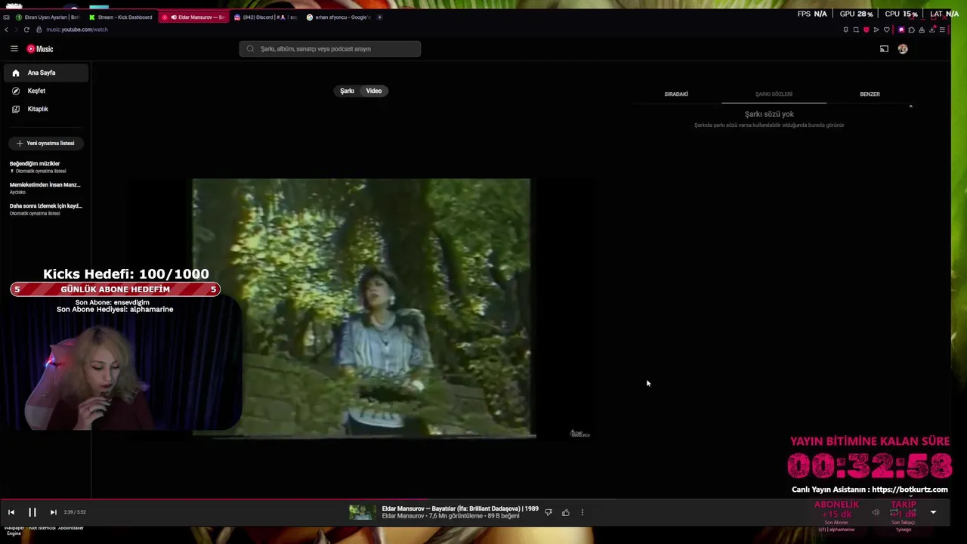Screen dimensions: 967x544
Task: Select Ekran Uyarı Ayarları browser tab
Action: [48, 17]
